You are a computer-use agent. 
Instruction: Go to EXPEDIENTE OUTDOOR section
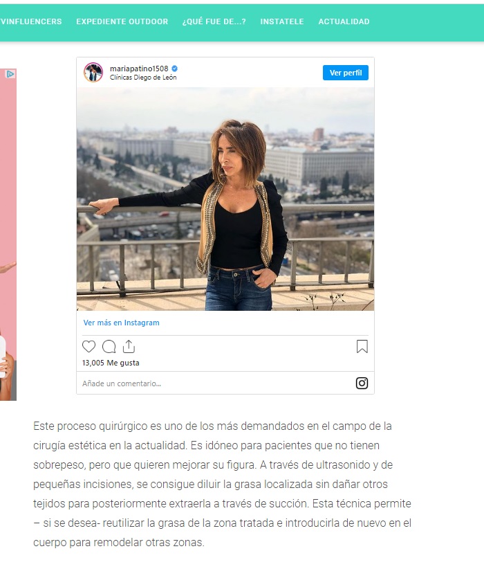(x=122, y=21)
